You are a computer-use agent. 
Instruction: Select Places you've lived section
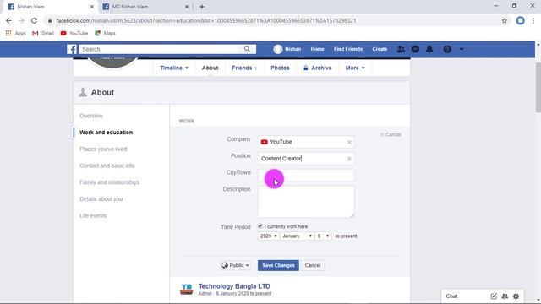click(103, 149)
